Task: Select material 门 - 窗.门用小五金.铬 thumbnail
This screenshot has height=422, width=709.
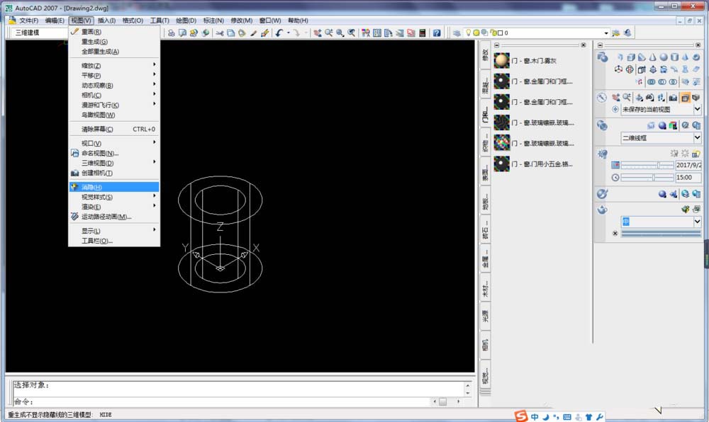Action: [x=501, y=164]
